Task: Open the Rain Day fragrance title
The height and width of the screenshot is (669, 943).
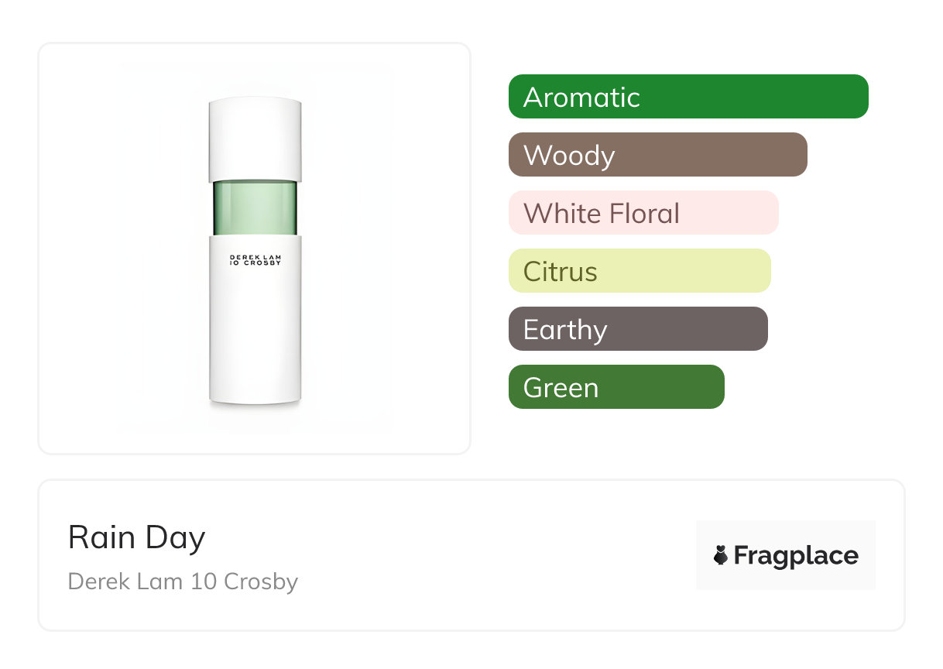Action: click(137, 537)
